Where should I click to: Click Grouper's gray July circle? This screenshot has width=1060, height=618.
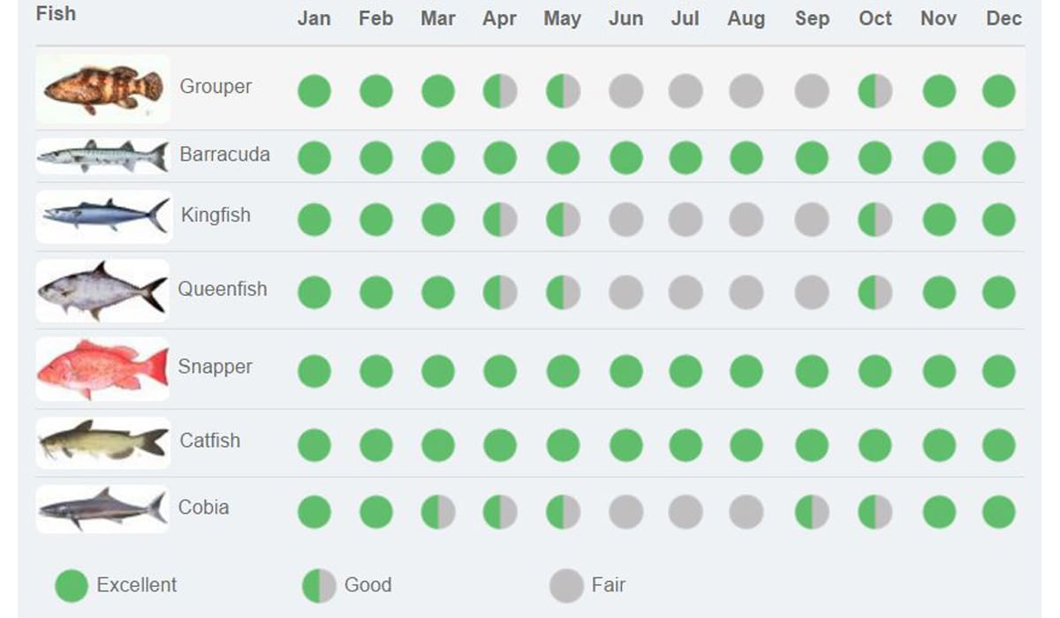coord(685,91)
